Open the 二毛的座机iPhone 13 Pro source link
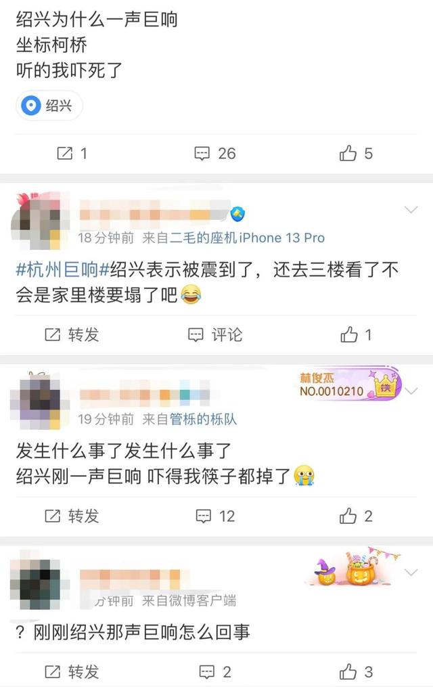Viewport: 433px width, 687px height. click(x=248, y=238)
